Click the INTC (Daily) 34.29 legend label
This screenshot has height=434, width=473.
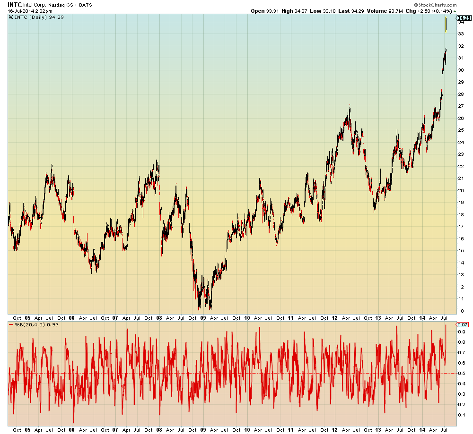[x=39, y=17]
